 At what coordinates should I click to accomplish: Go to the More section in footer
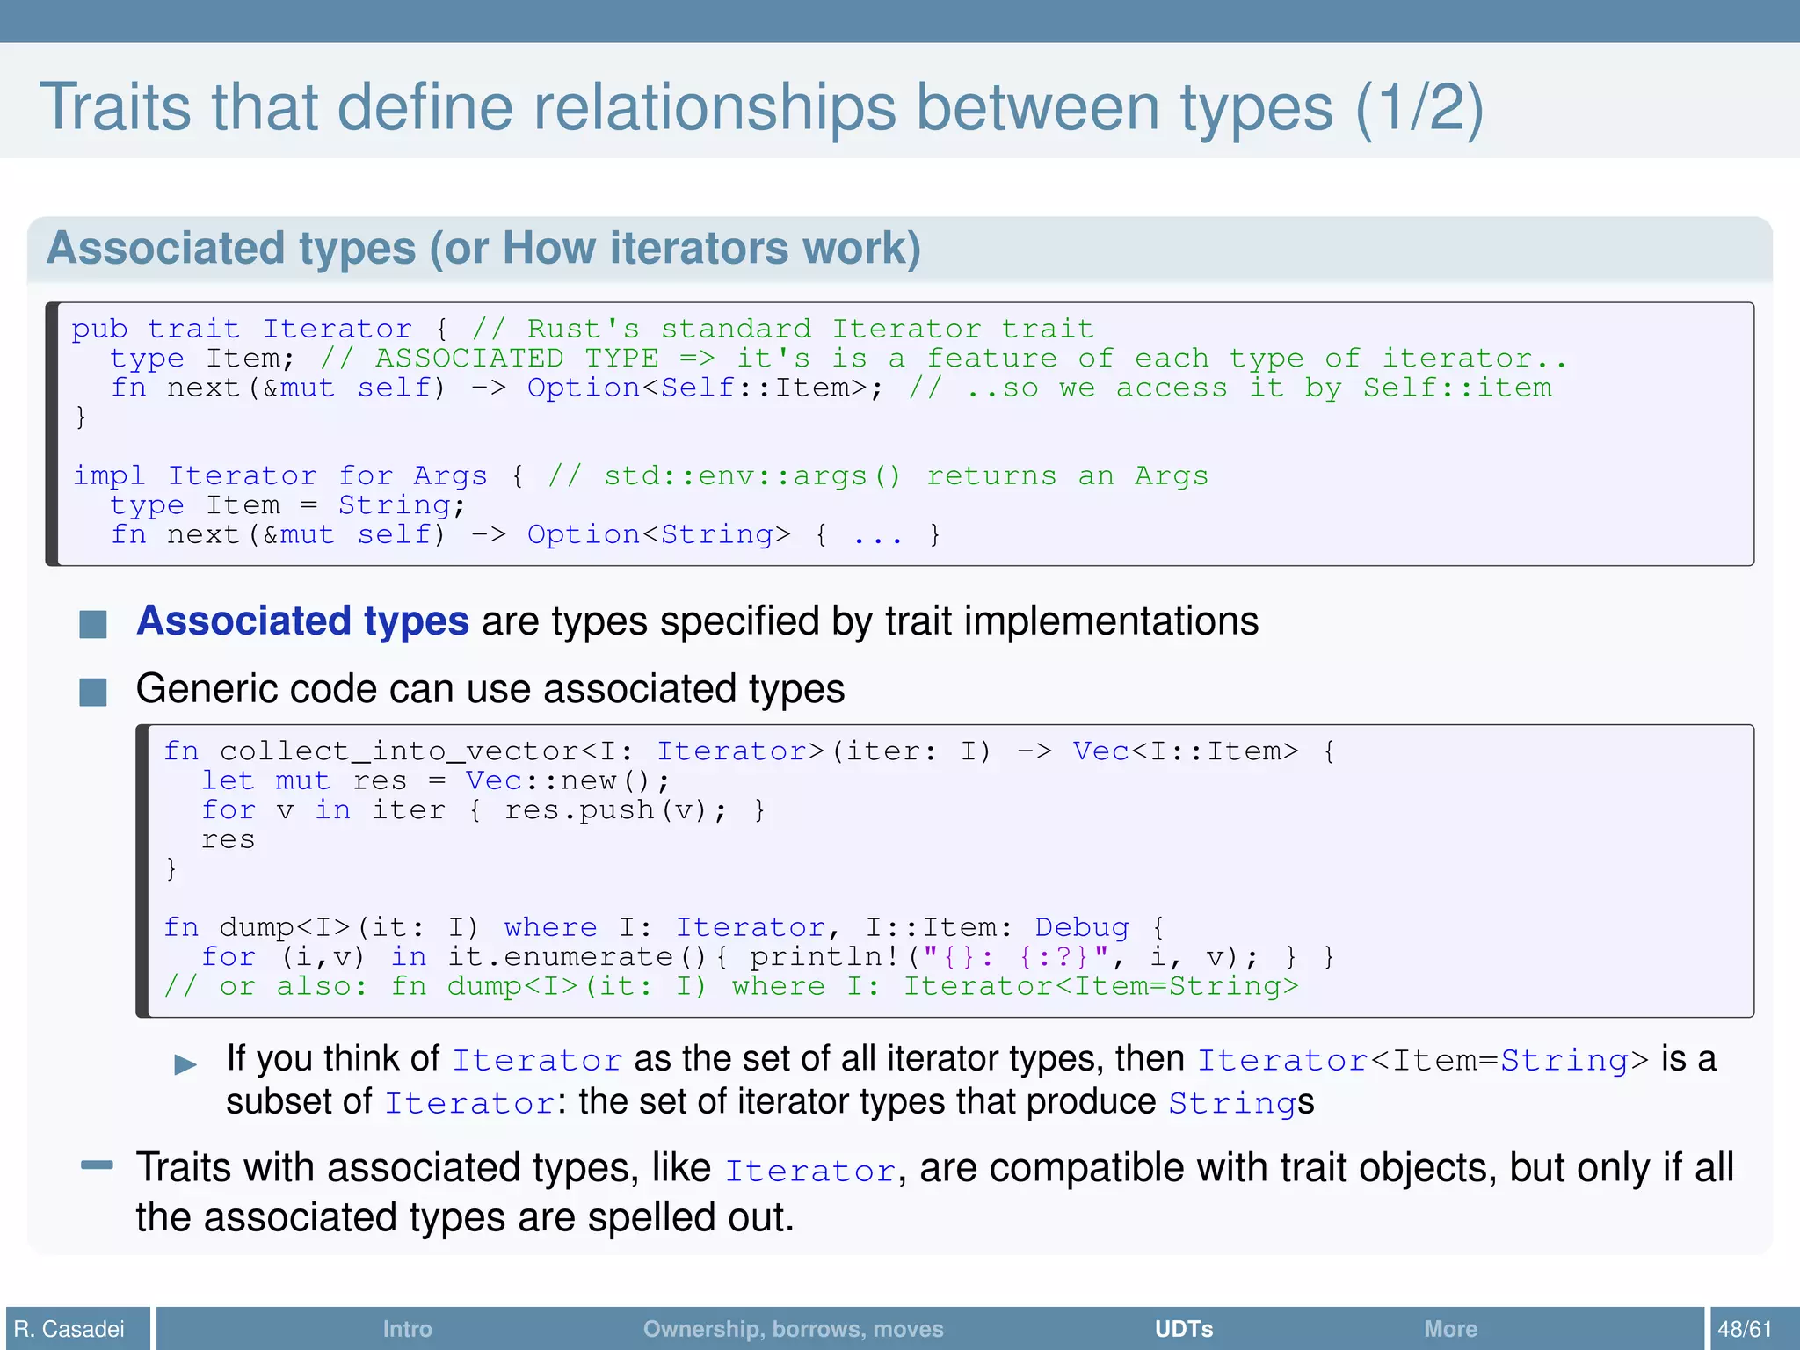(x=1450, y=1329)
